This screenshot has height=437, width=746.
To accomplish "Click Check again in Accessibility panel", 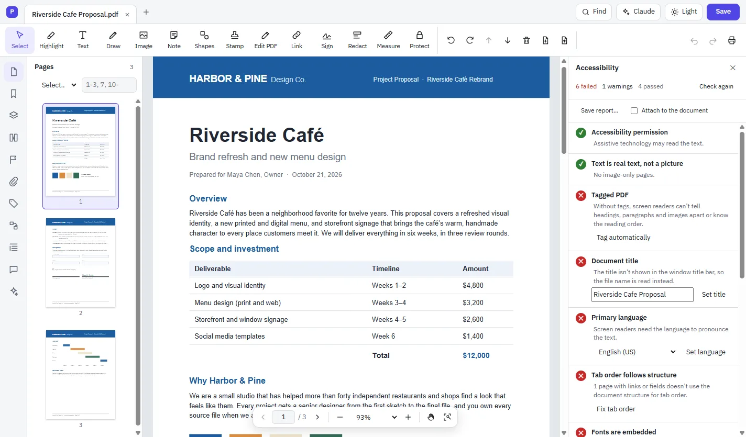I will coord(716,86).
